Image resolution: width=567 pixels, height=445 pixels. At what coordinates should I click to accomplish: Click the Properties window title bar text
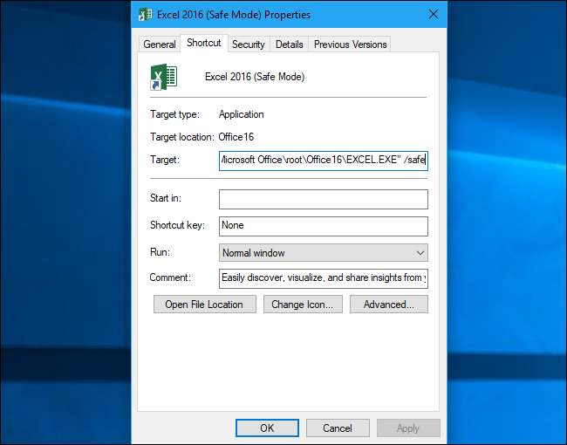coord(235,15)
